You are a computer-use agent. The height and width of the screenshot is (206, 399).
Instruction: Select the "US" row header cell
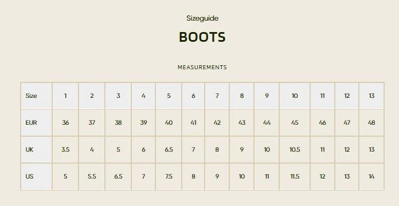tap(36, 177)
